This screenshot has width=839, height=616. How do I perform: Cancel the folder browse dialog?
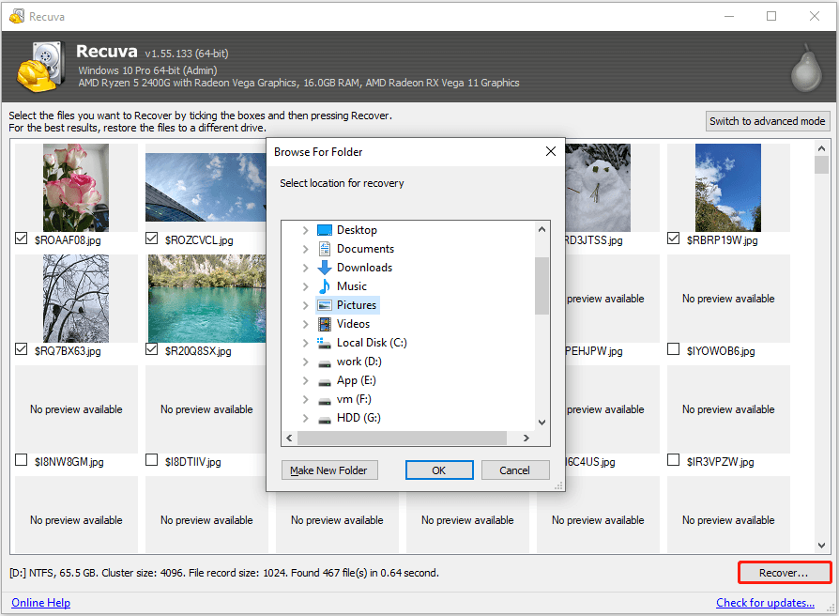pos(514,470)
